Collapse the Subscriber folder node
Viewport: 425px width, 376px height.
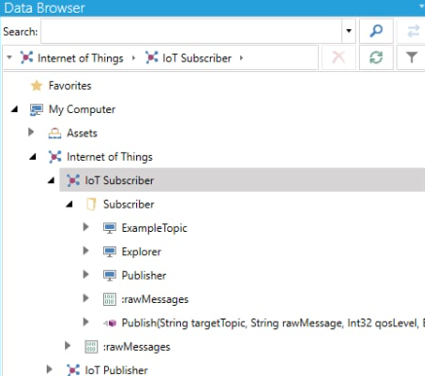(69, 205)
